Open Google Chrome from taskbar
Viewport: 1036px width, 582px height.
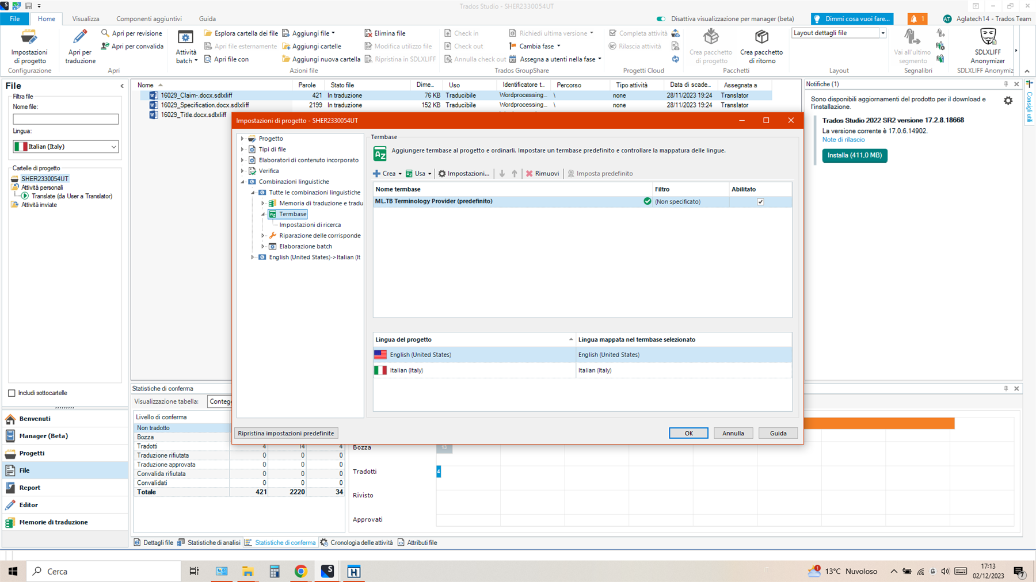[300, 571]
